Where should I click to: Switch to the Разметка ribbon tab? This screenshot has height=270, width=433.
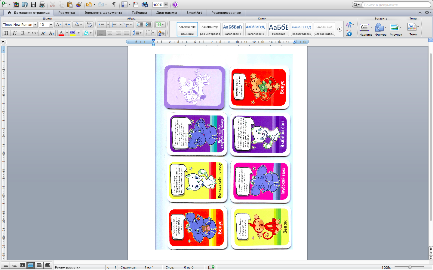coord(66,13)
